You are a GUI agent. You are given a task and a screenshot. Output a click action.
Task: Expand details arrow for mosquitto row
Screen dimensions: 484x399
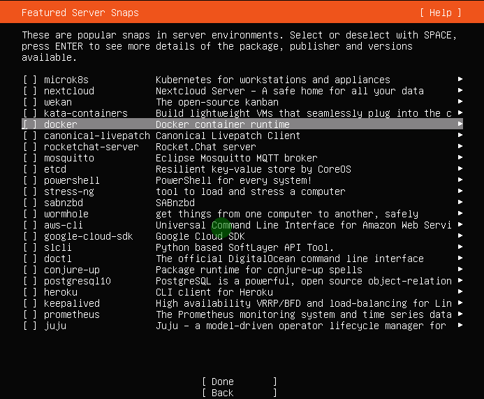click(x=460, y=157)
